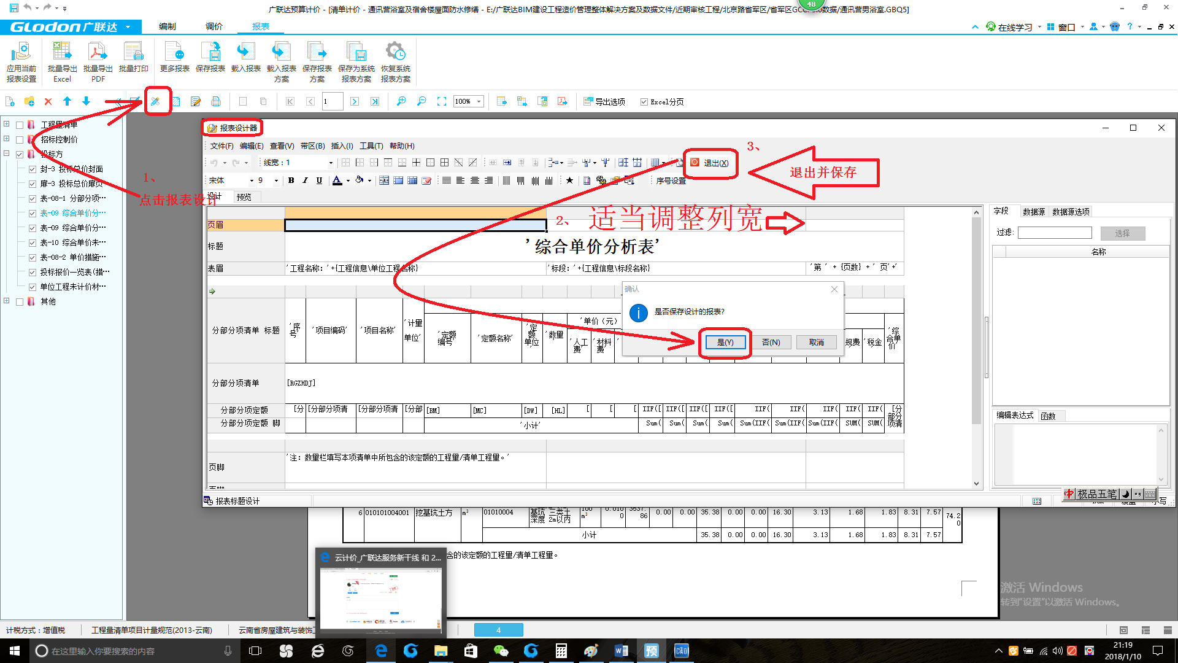Toggle checkbox for 其他 tree node
Viewport: 1178px width, 663px height.
pyautogui.click(x=20, y=301)
